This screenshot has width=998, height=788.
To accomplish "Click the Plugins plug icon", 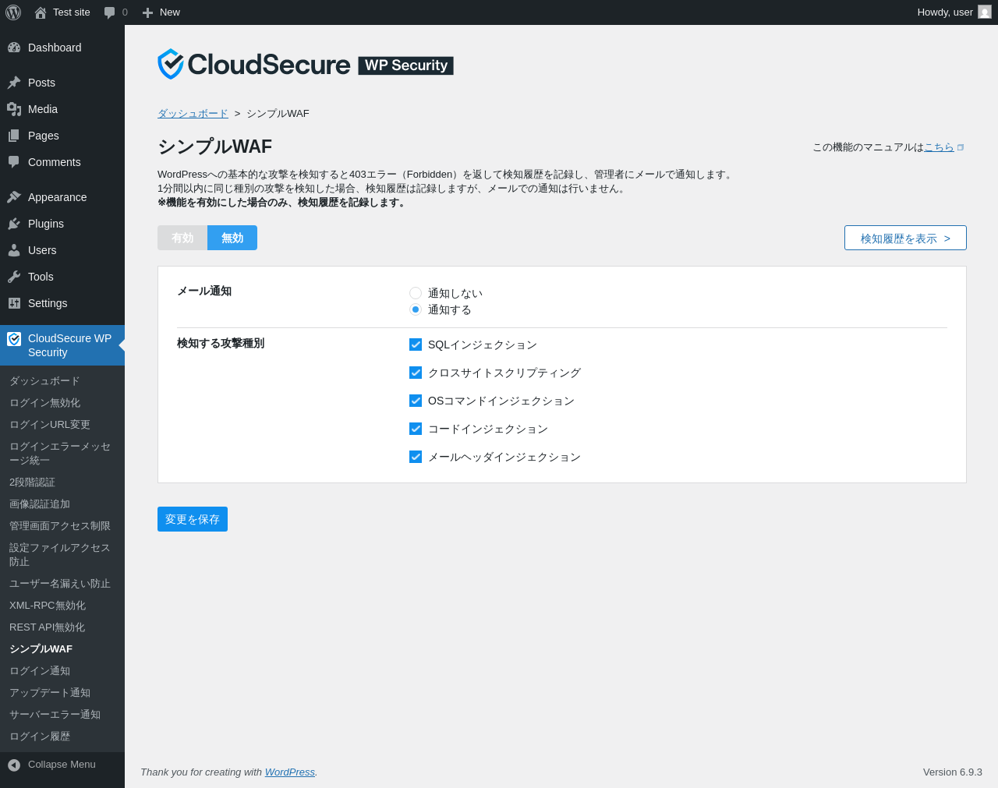I will (x=14, y=224).
